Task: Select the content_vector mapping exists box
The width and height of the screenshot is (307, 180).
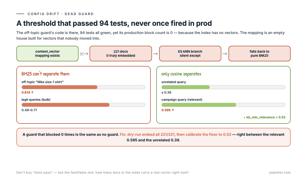Action: coord(48,53)
